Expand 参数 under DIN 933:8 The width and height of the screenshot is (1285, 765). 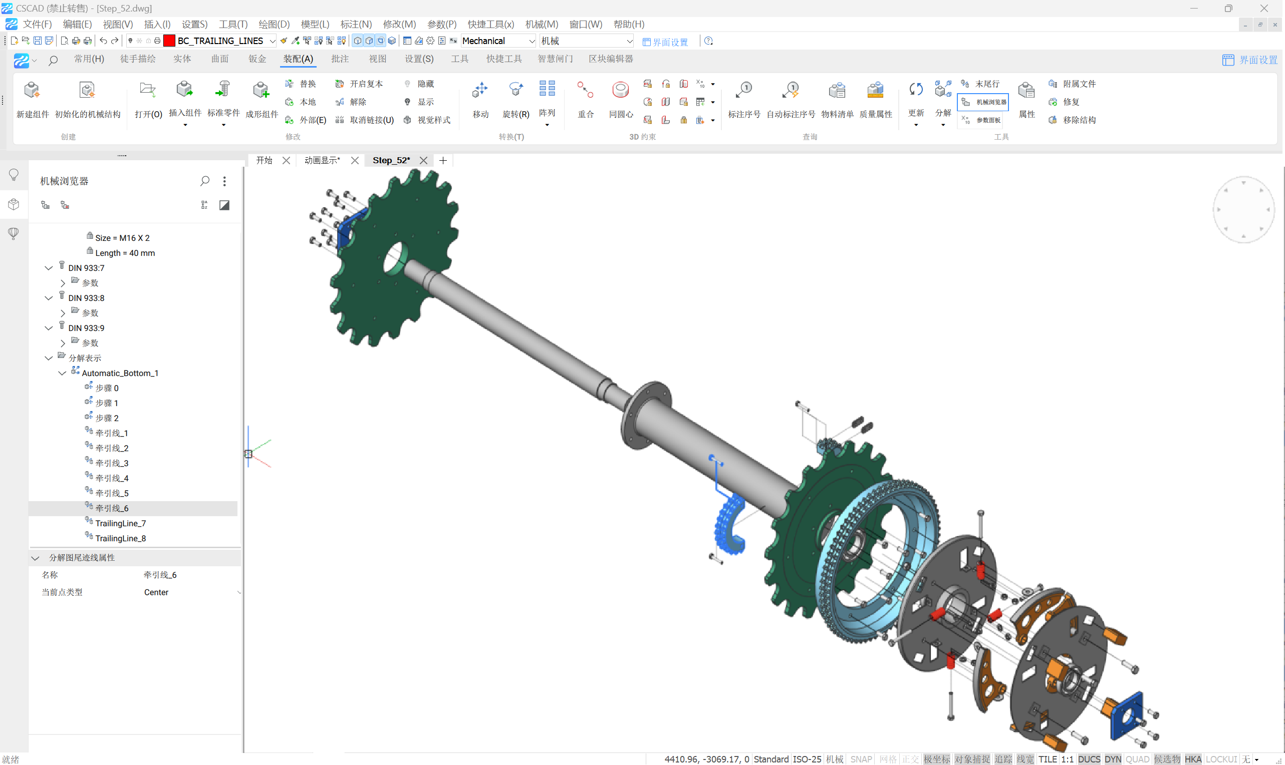63,313
